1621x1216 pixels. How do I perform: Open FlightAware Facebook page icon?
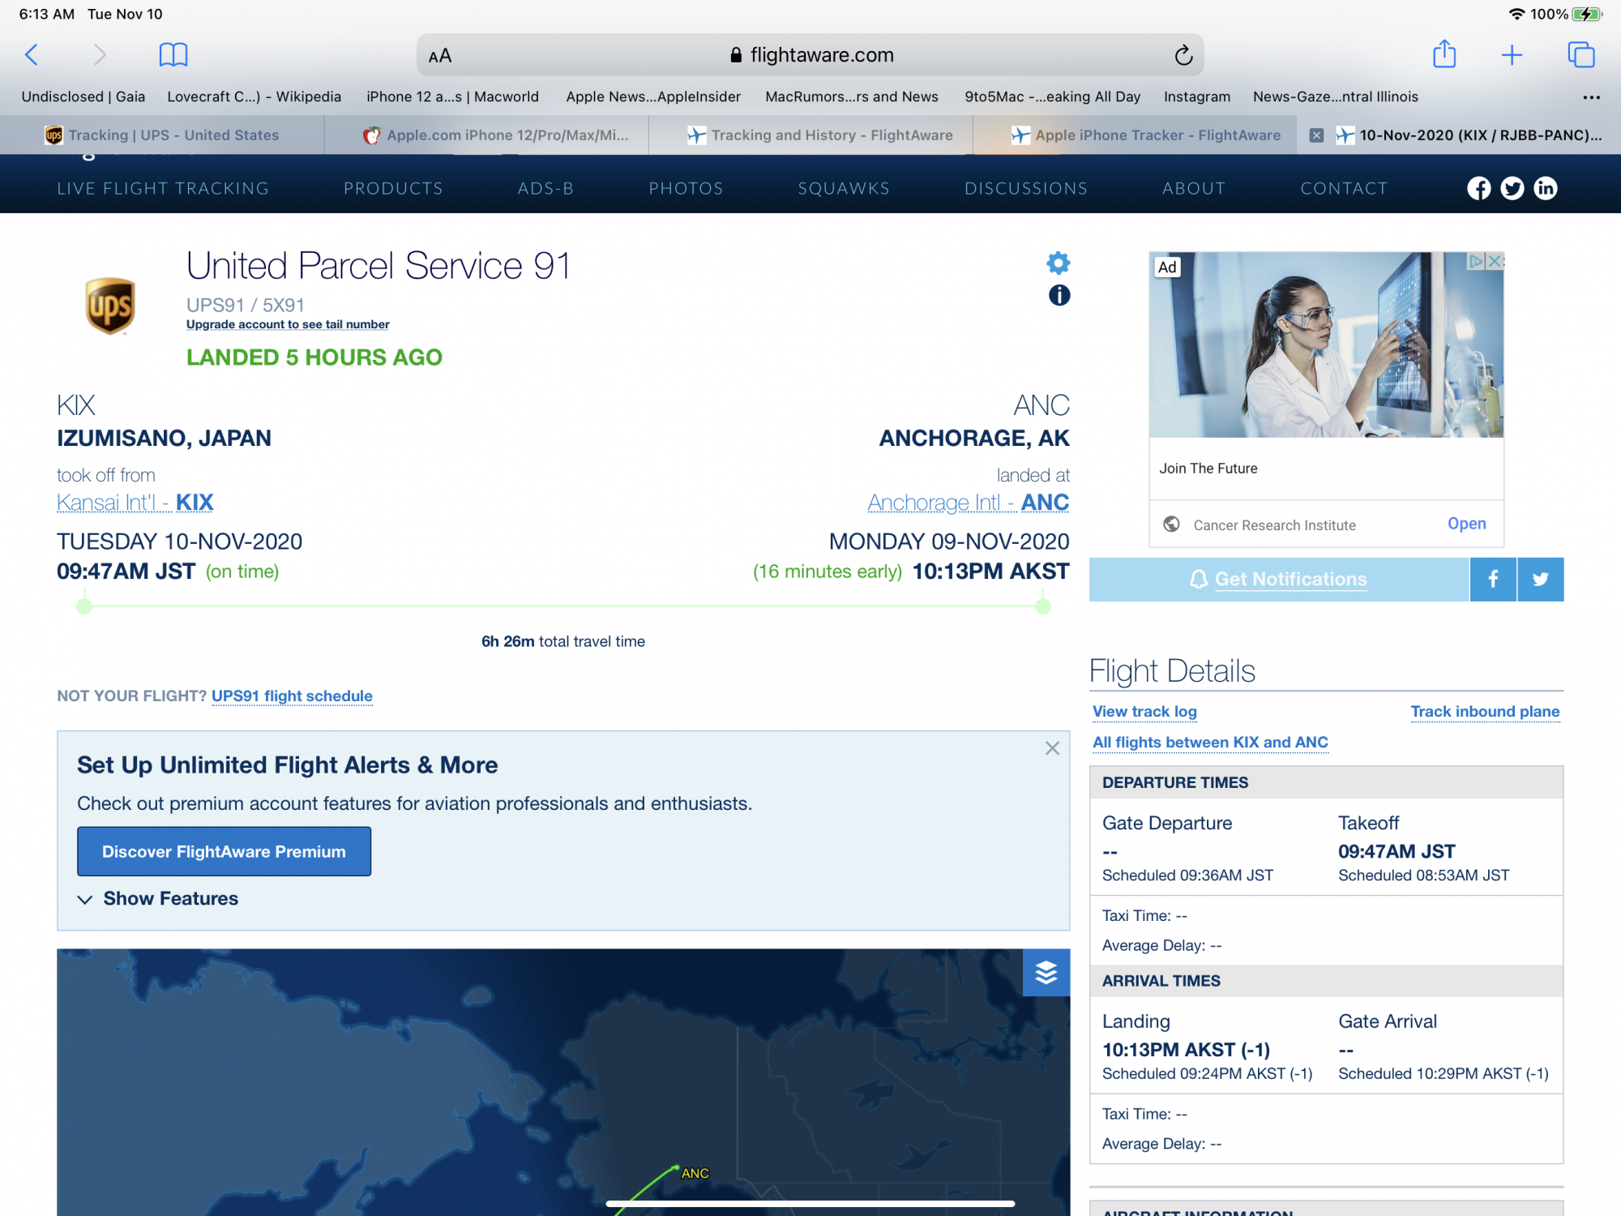coord(1479,188)
